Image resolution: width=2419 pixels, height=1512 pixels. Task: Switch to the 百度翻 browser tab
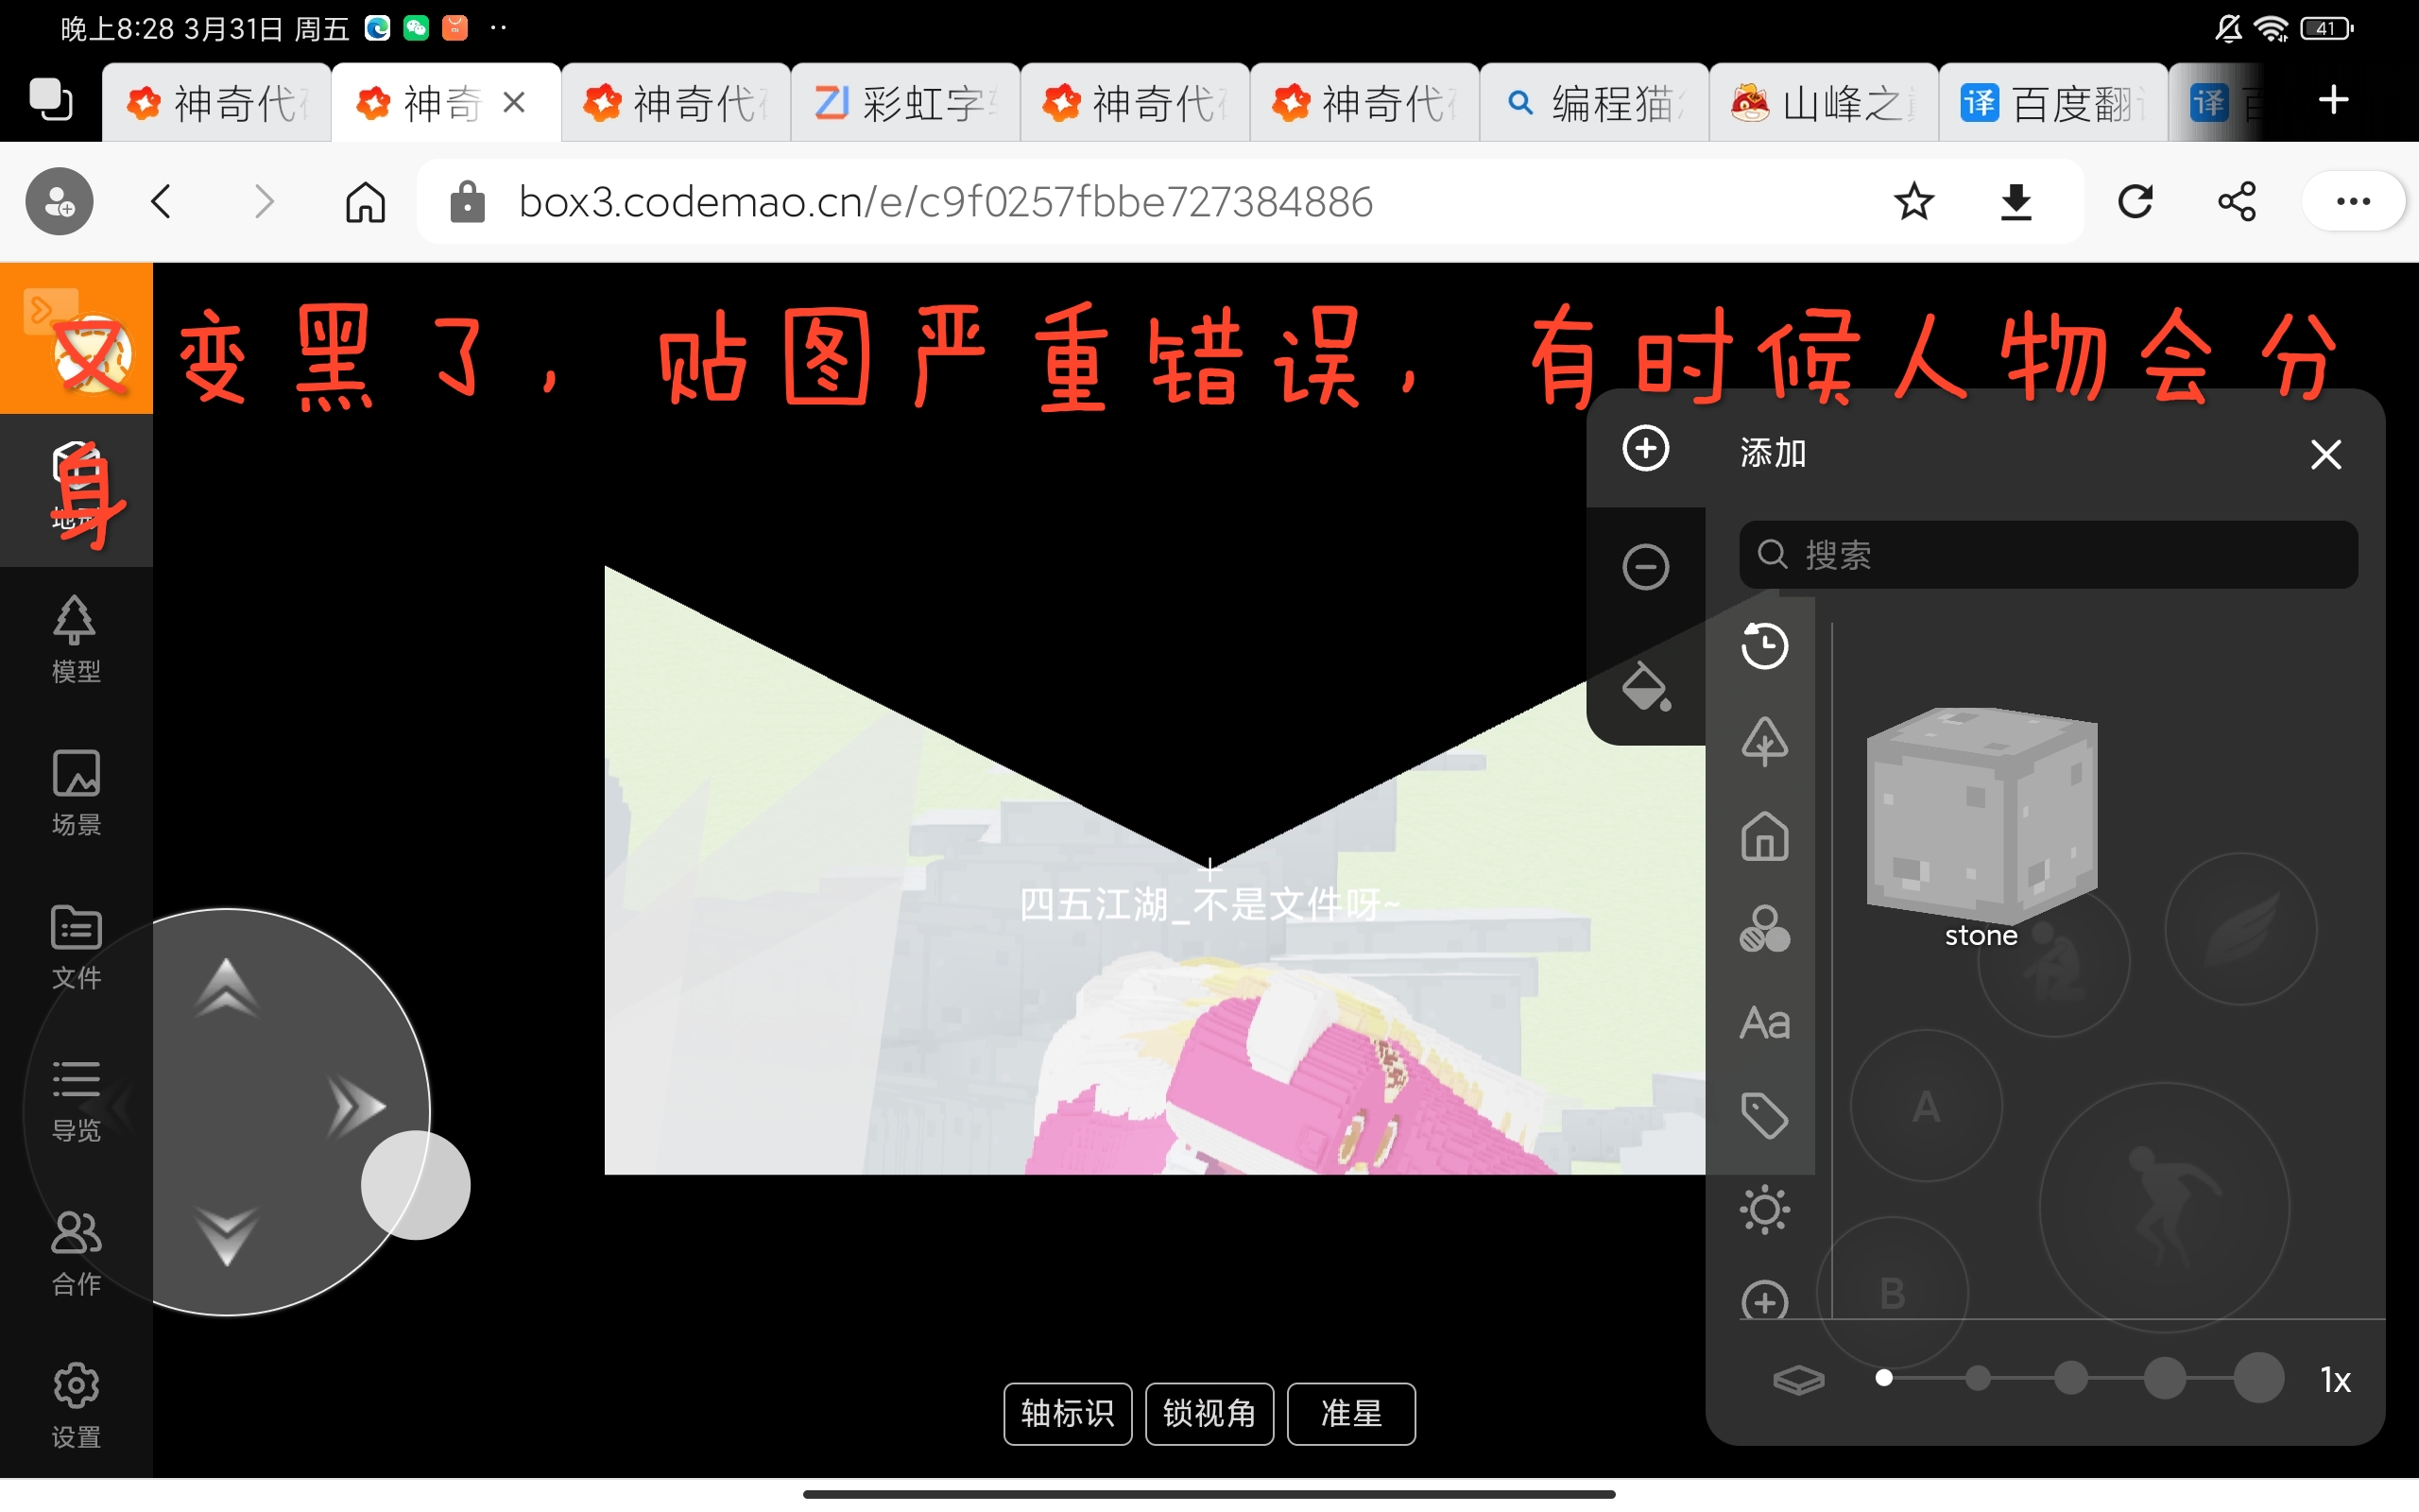tap(2054, 103)
